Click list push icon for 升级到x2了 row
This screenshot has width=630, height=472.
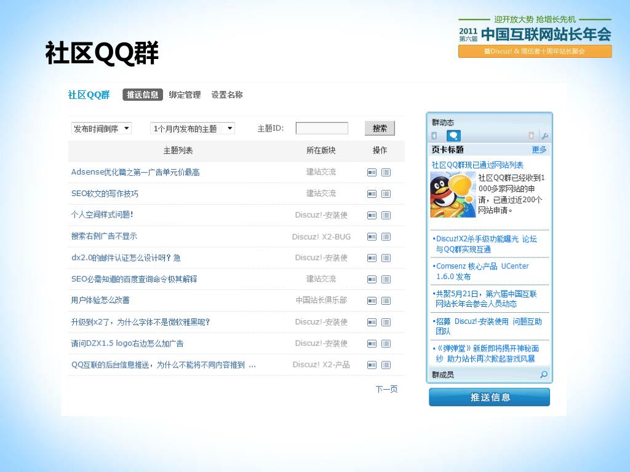[x=386, y=322]
